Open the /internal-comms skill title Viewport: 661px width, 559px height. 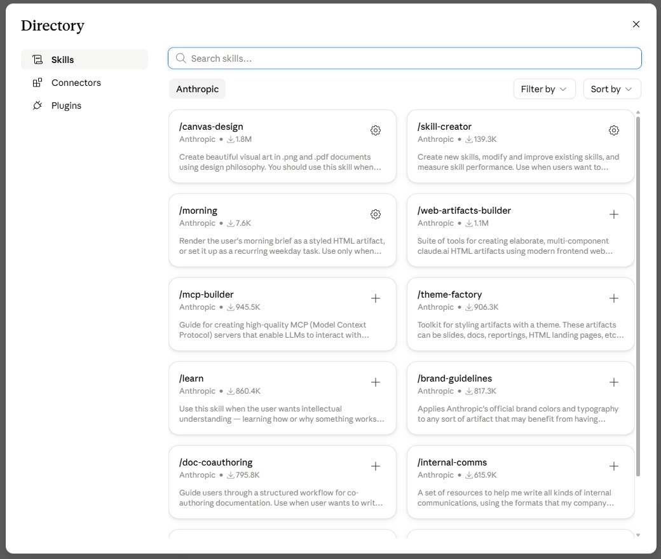[x=452, y=462]
